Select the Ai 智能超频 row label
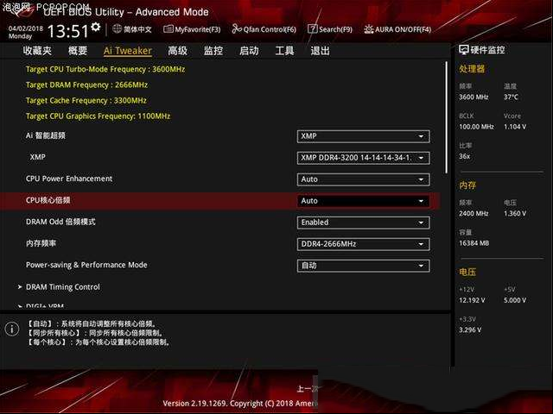Viewport: 553px width, 414px height. click(46, 135)
